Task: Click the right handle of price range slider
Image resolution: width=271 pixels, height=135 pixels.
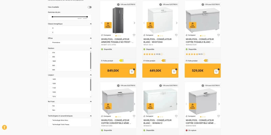Action: point(87,17)
